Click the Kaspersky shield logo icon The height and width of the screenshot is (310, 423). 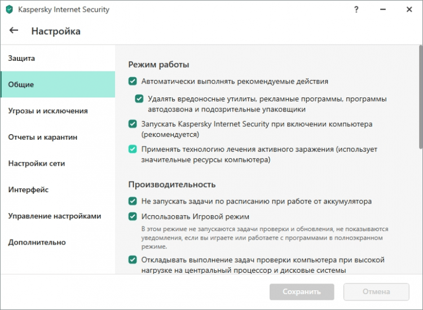coord(9,10)
